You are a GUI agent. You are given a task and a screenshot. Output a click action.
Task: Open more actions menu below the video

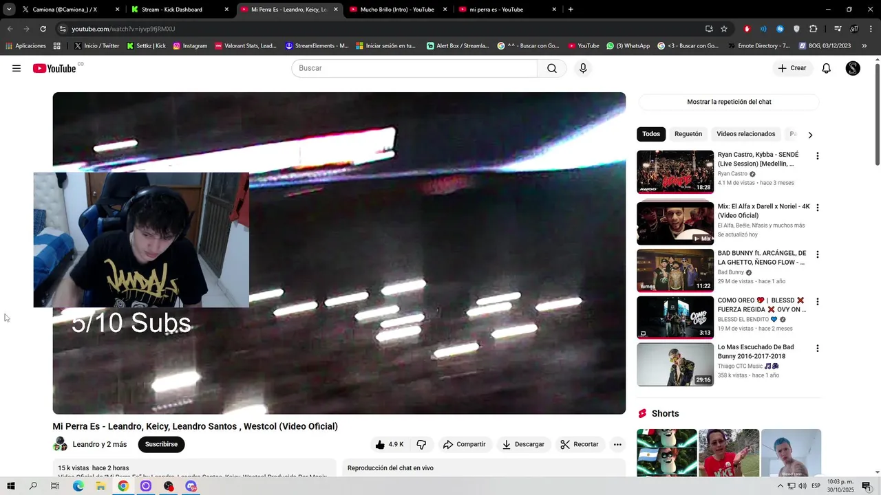click(617, 444)
